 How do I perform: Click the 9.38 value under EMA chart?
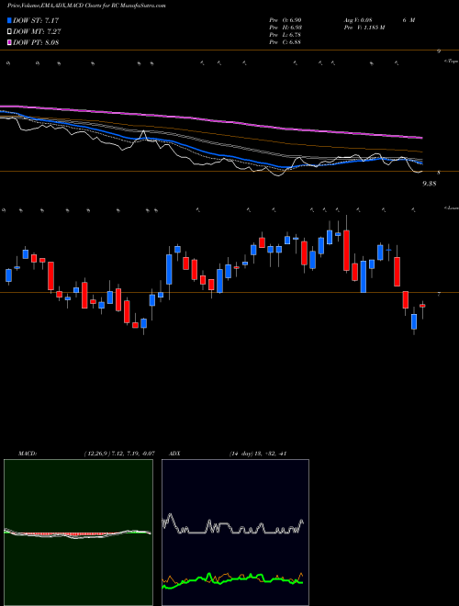(x=430, y=184)
